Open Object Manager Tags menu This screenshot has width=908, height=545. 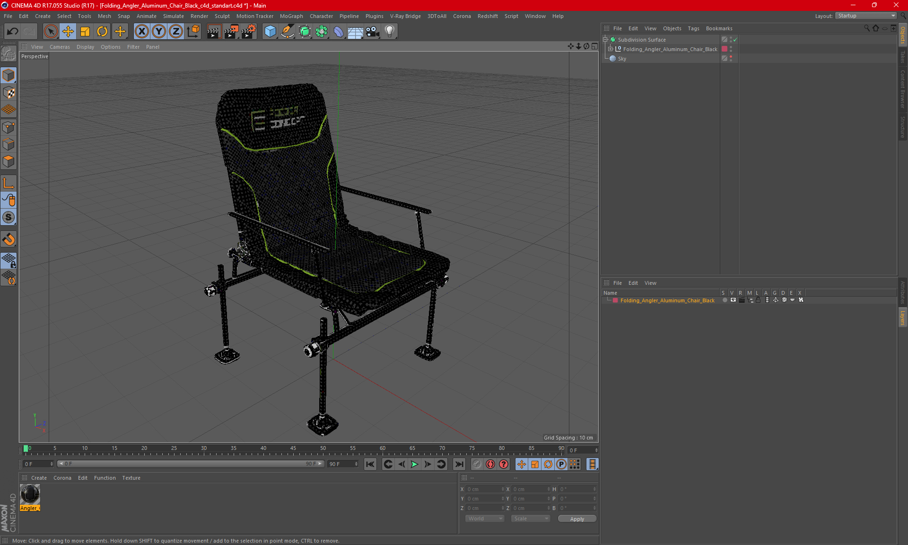pyautogui.click(x=693, y=28)
